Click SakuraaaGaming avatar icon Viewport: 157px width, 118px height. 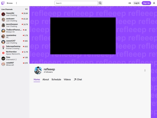pos(3,47)
